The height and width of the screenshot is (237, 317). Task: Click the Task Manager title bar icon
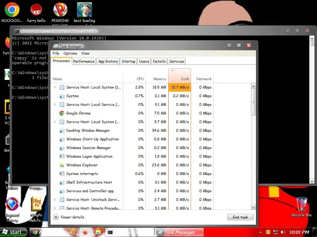coord(55,46)
